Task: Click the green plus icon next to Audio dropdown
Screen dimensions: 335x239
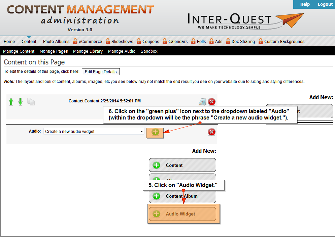Action: tap(155, 132)
